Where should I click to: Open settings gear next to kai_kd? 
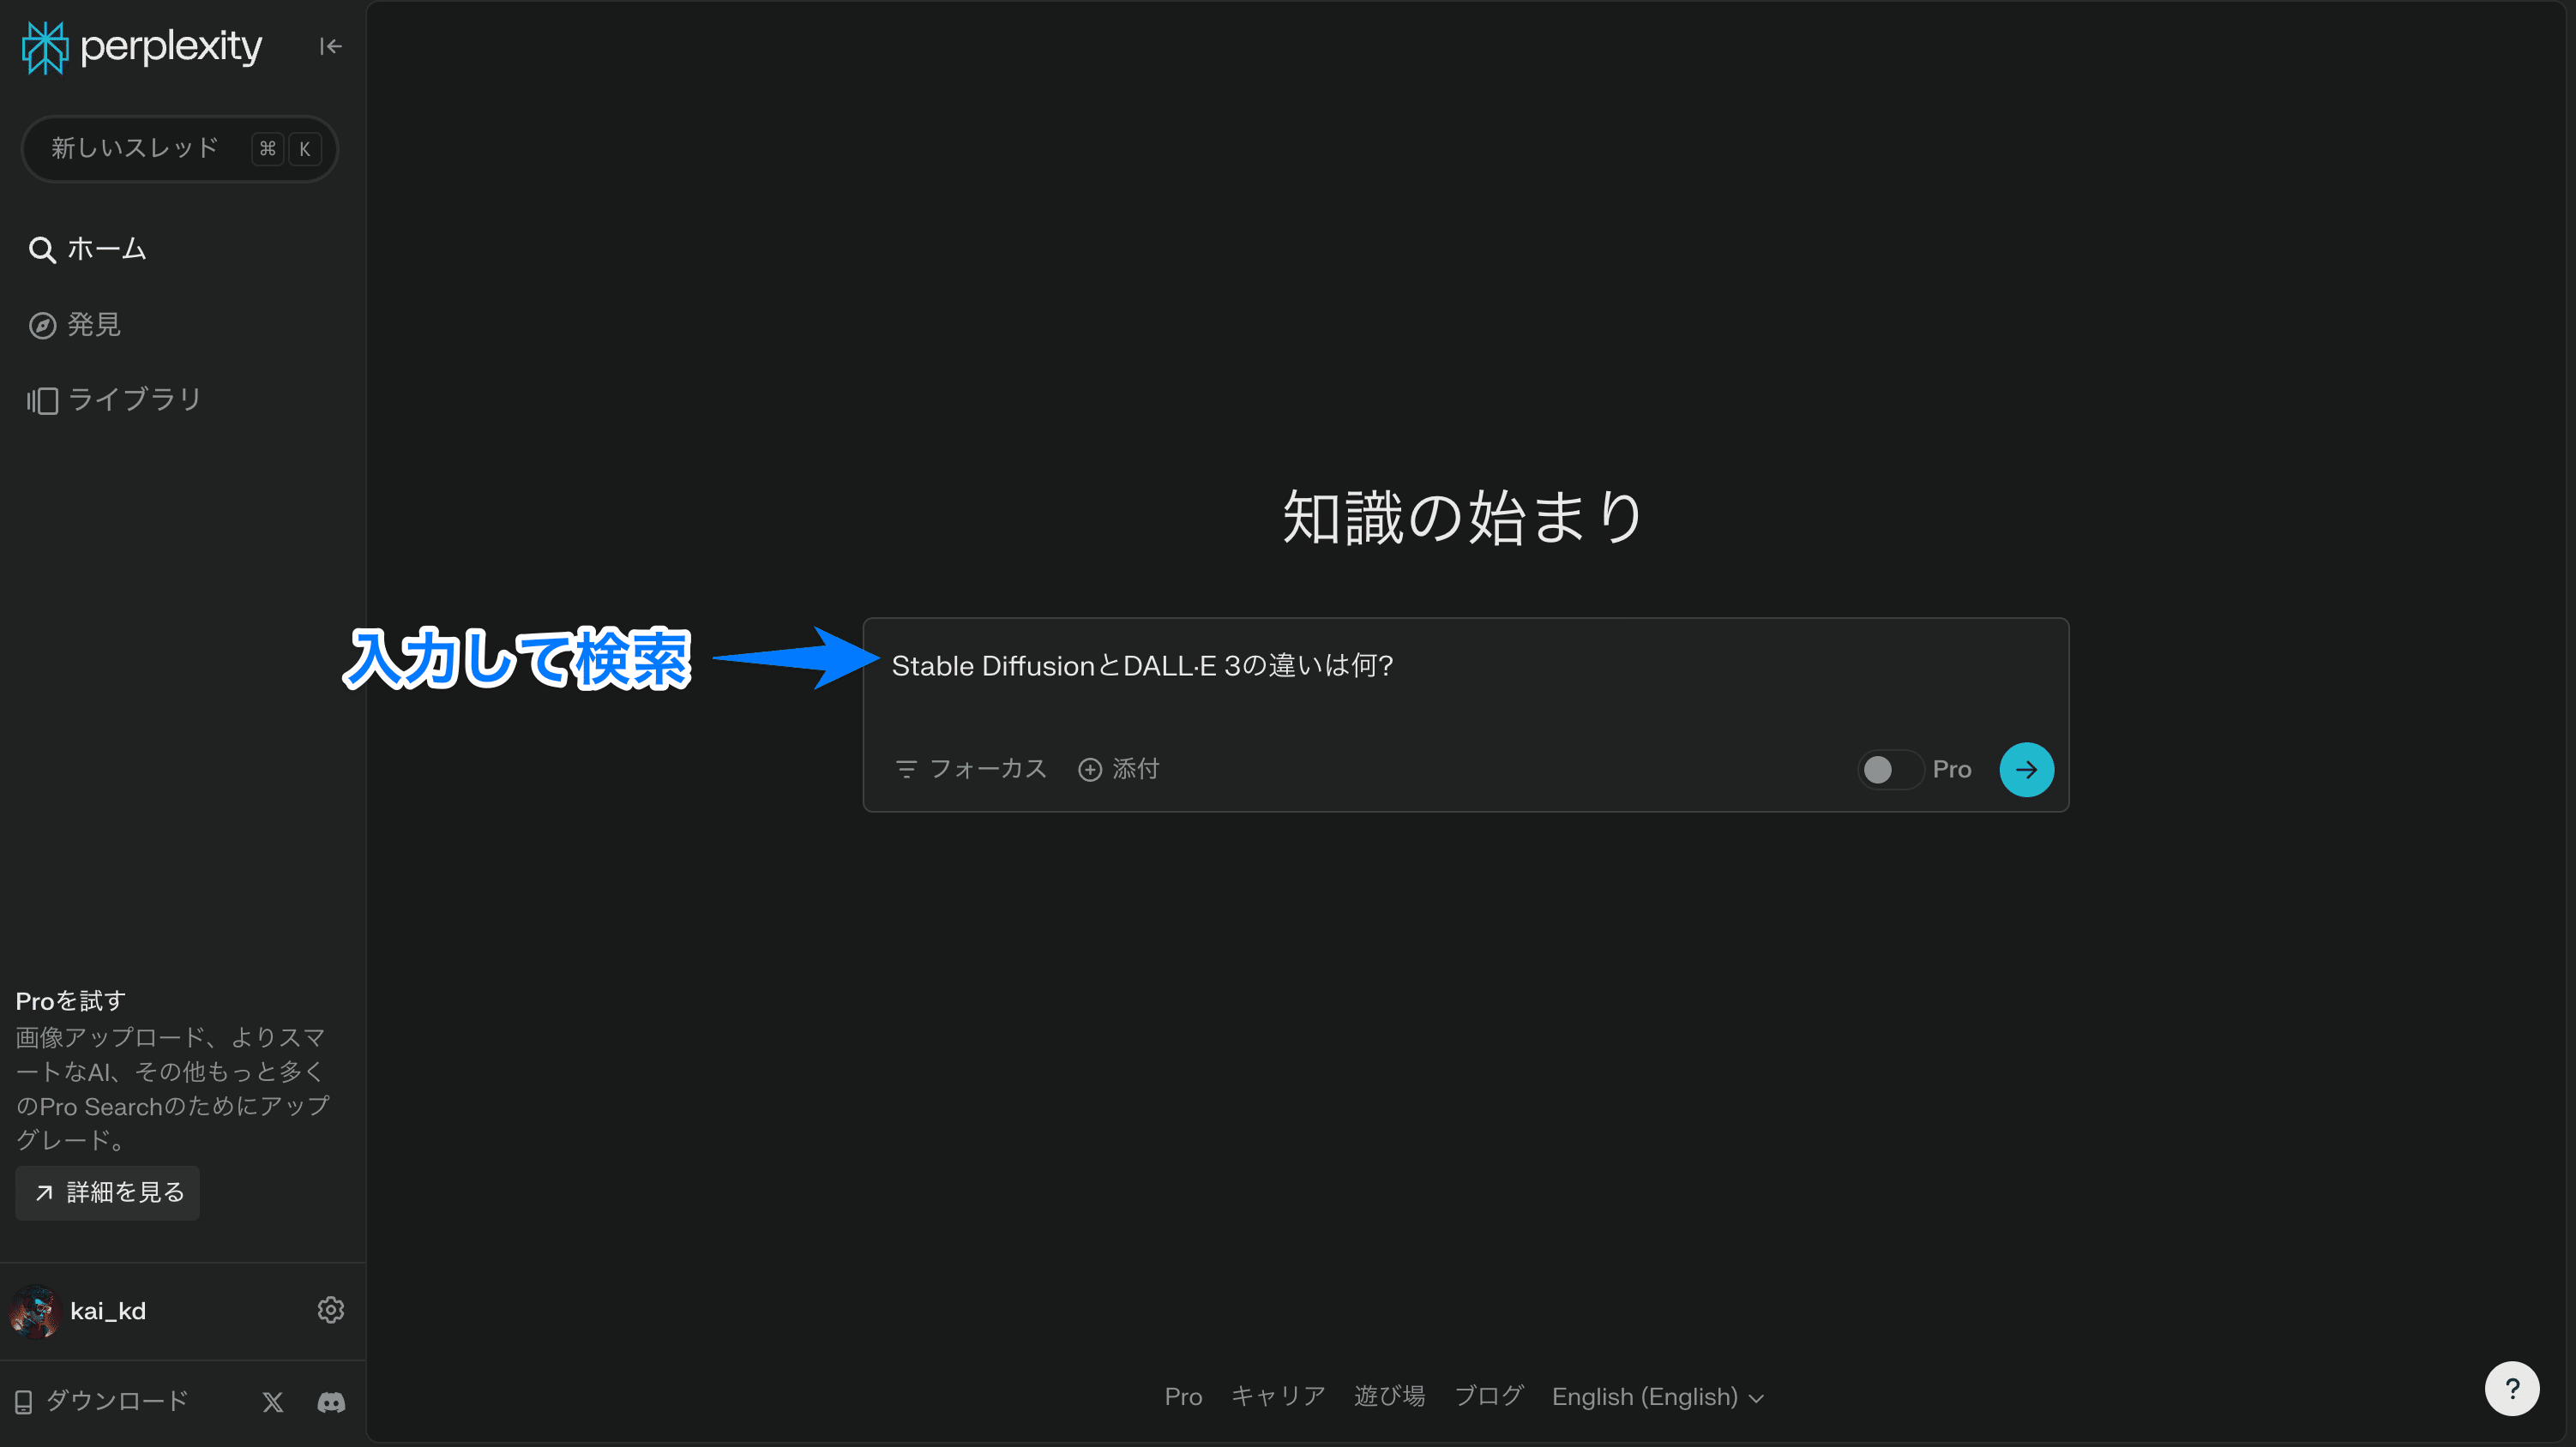[x=330, y=1310]
